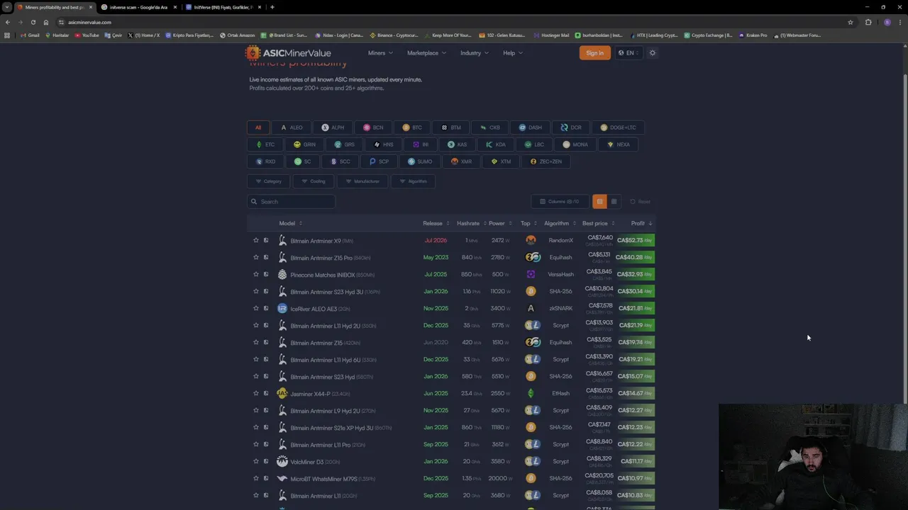
Task: Open browser extensions puzzle icon
Action: click(868, 22)
